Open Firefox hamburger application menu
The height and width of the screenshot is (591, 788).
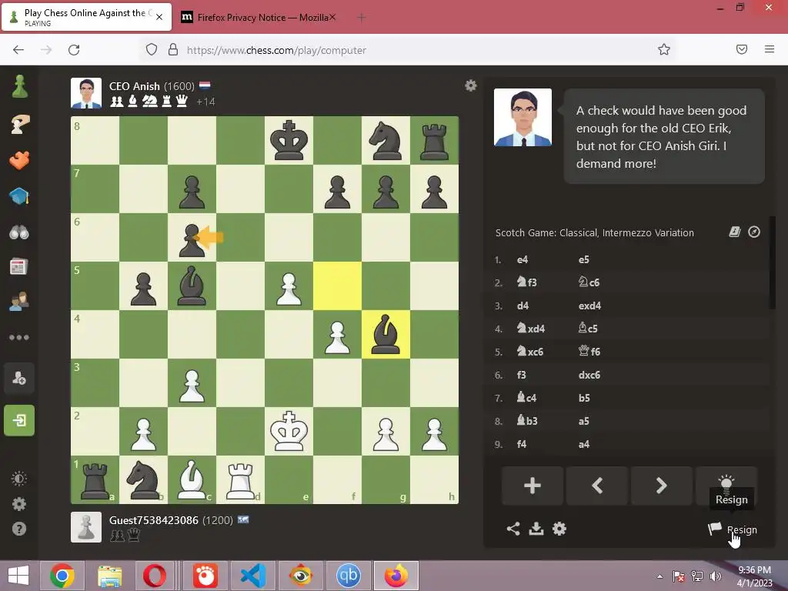point(770,49)
